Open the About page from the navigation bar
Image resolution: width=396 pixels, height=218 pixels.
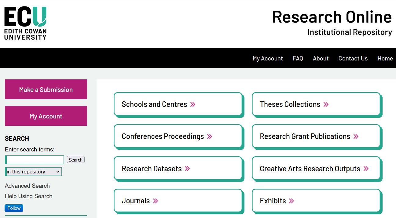pyautogui.click(x=321, y=58)
